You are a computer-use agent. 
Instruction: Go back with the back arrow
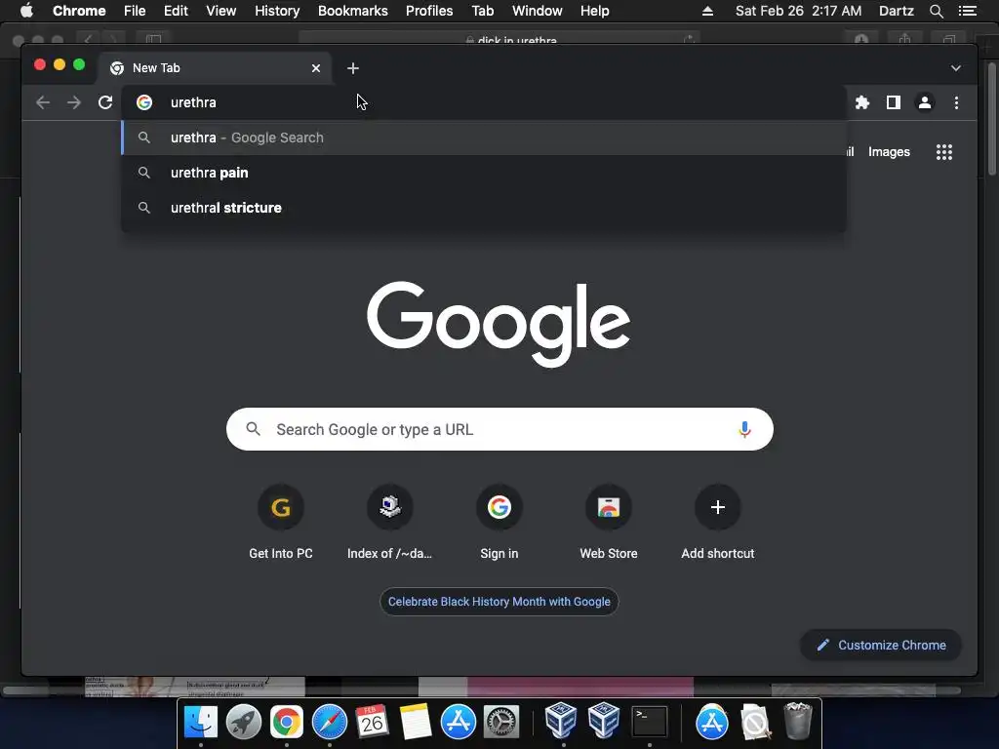[43, 102]
